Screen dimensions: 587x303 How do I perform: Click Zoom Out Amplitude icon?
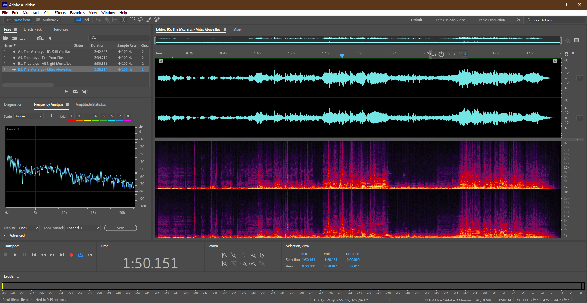(224, 264)
